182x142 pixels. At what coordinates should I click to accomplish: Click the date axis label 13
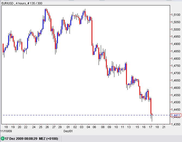(129, 127)
